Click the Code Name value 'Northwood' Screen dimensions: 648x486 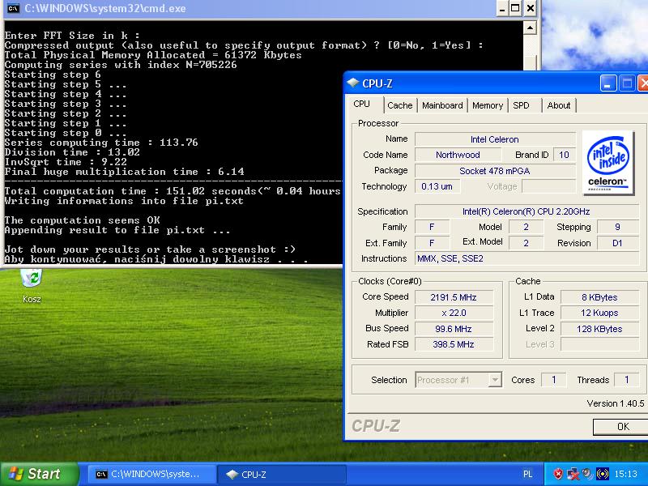458,155
